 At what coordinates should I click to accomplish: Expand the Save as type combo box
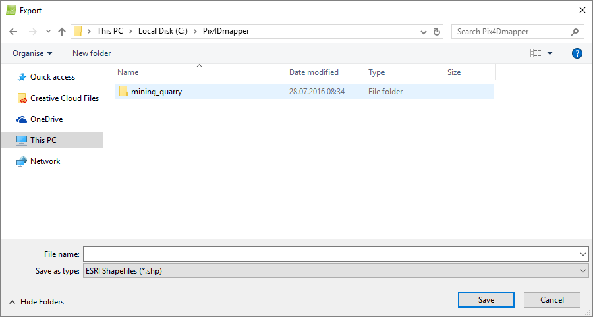(x=582, y=271)
